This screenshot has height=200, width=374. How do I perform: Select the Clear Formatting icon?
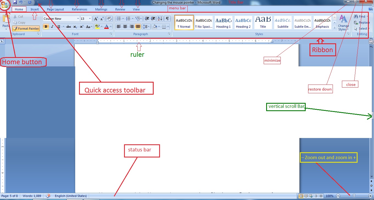[x=109, y=18]
